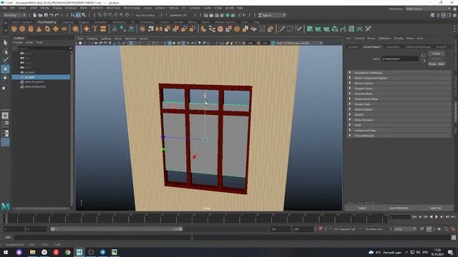Click the Select button at panel bottom
The width and height of the screenshot is (458, 257).
point(362,208)
